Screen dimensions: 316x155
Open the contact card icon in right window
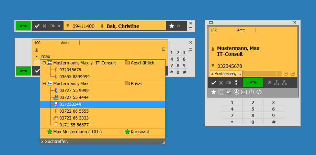229,92
